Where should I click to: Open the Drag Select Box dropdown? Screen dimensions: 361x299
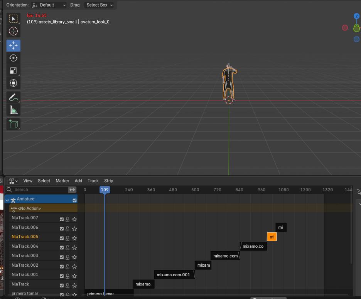100,5
